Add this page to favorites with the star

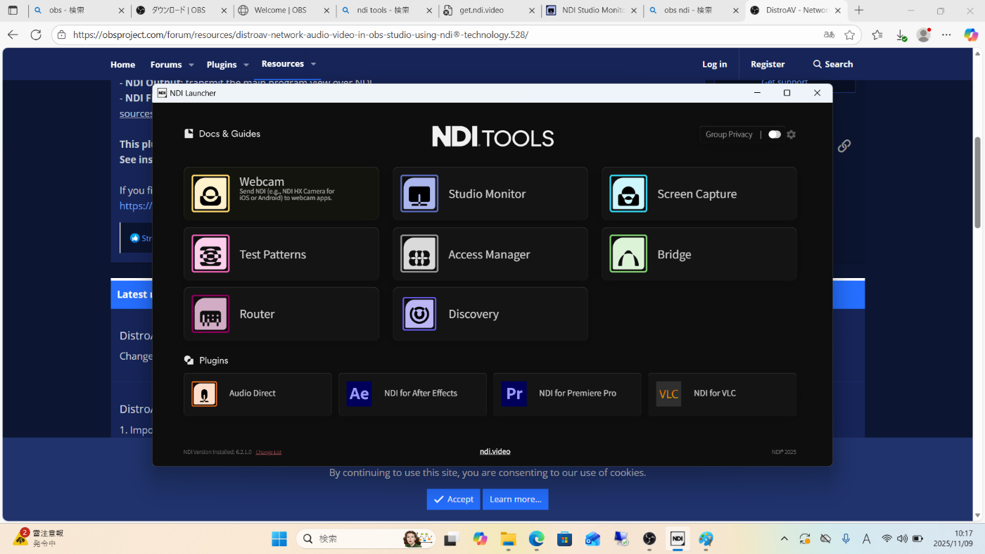click(849, 35)
